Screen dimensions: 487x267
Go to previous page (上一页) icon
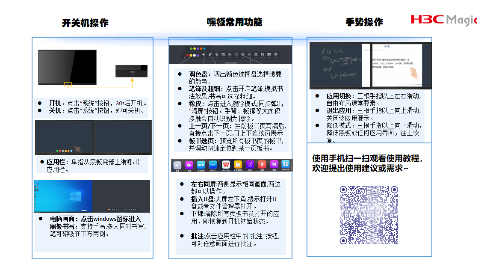(x=236, y=54)
